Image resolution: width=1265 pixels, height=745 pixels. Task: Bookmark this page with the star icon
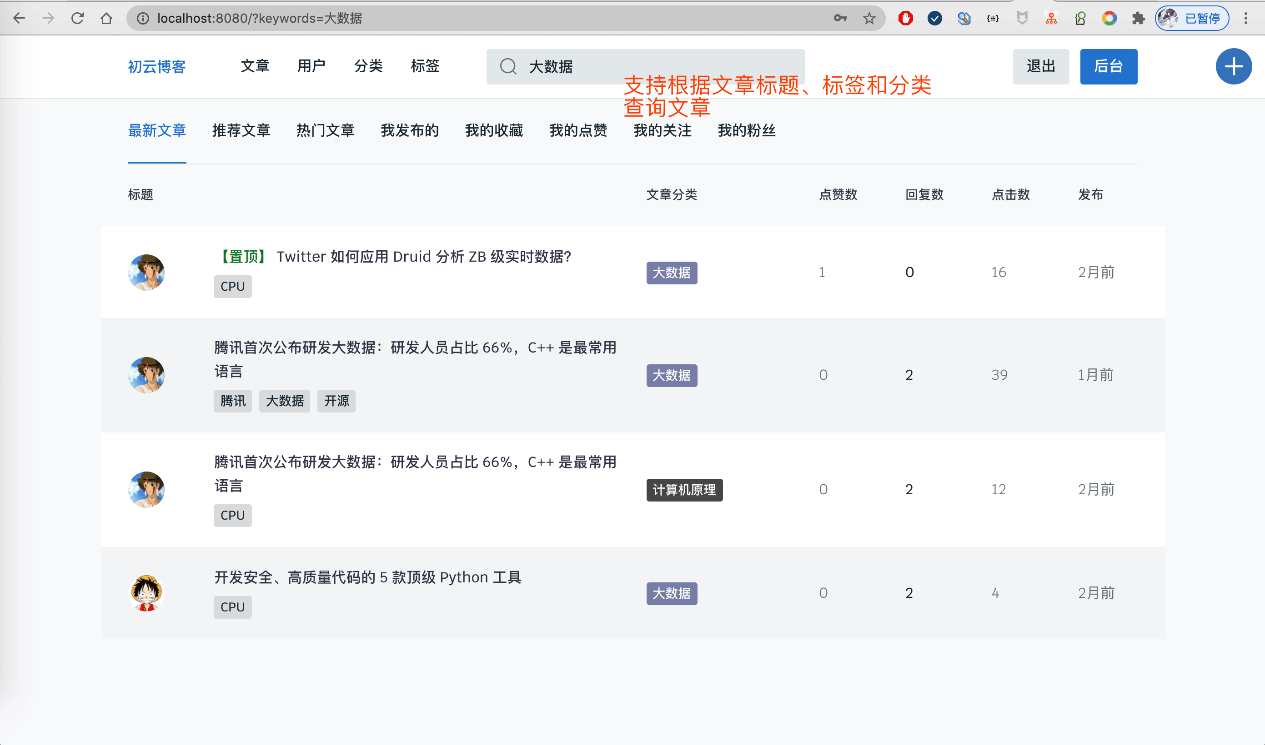[869, 19]
